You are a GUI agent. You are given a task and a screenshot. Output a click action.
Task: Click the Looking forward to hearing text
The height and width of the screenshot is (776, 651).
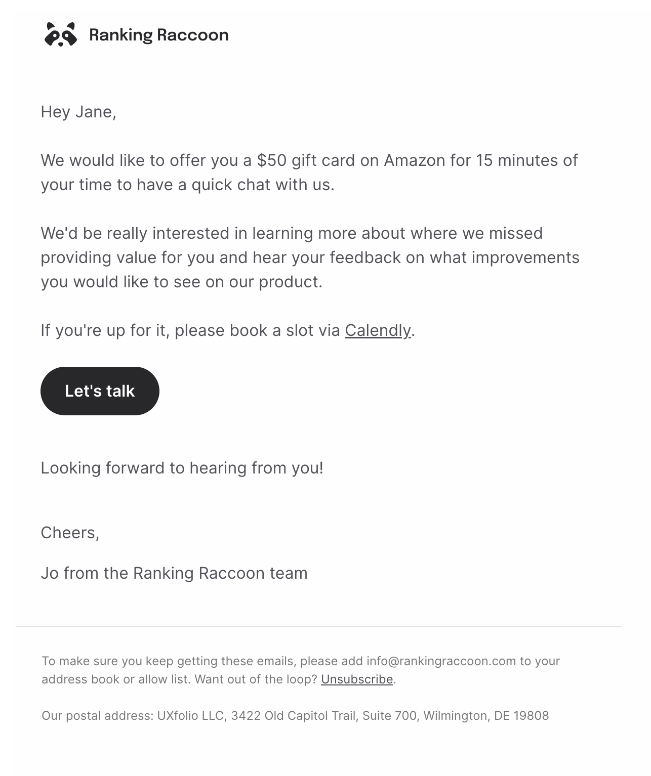(x=182, y=468)
